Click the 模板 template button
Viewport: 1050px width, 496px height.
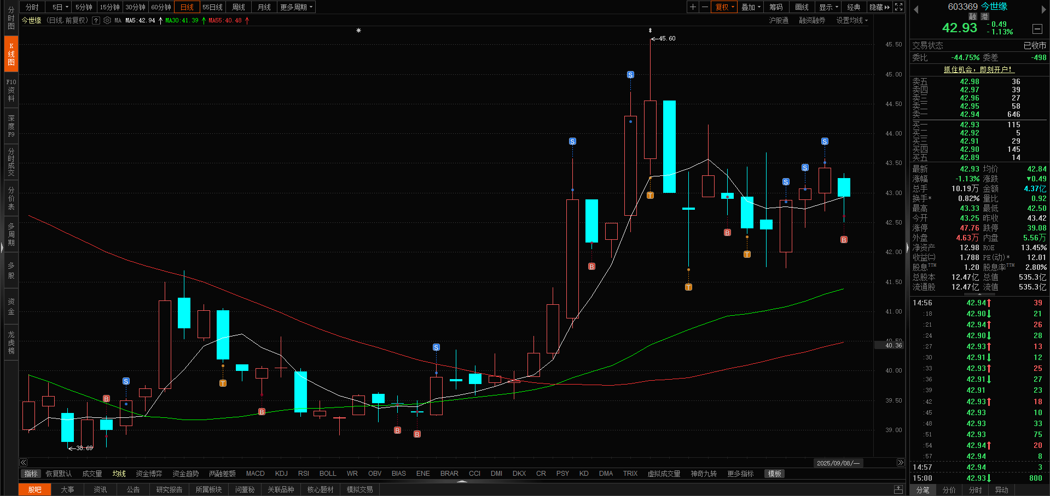(x=775, y=474)
